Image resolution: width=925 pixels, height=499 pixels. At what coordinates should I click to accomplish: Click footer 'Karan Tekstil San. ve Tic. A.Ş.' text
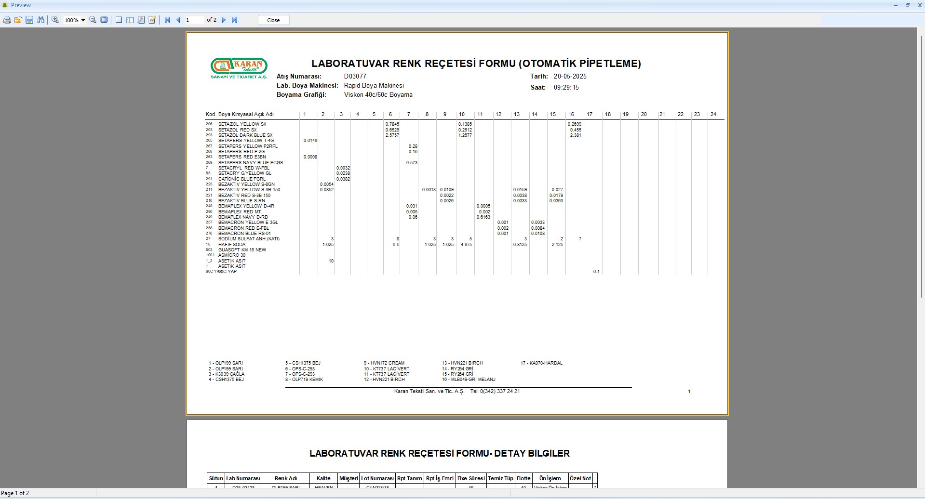click(x=429, y=392)
